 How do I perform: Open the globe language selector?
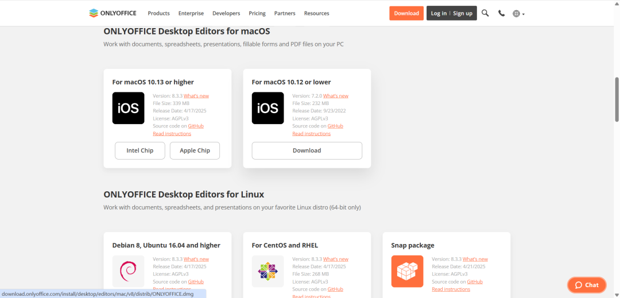(x=518, y=13)
